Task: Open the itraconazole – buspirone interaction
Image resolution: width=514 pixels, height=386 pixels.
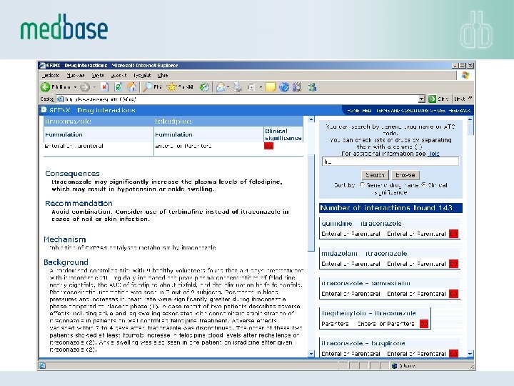Action: point(363,343)
